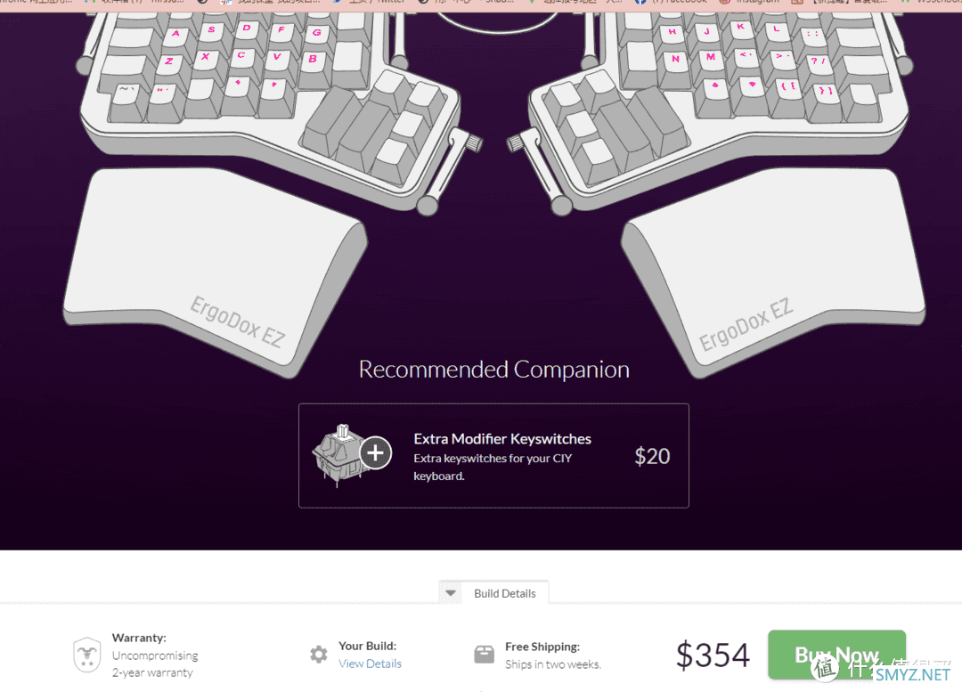Click the pink M keycap

click(x=711, y=57)
